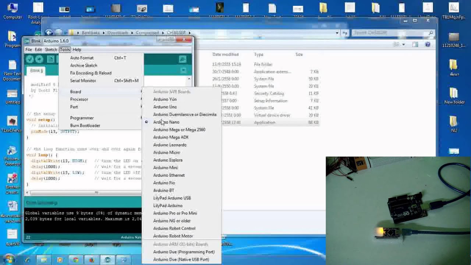Select the New Text Document desktop icon

13,70
